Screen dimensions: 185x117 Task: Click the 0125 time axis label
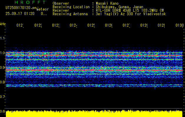91,25
